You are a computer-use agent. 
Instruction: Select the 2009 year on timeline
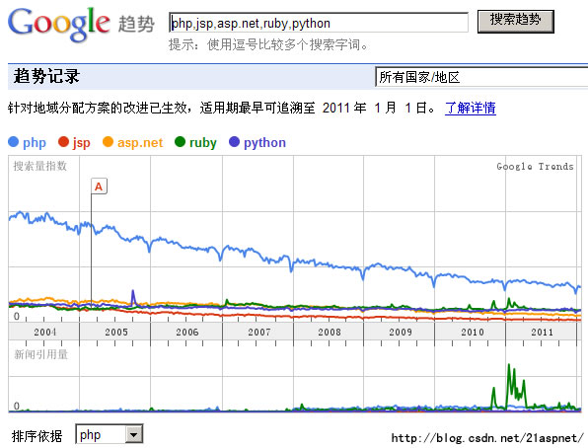click(401, 333)
